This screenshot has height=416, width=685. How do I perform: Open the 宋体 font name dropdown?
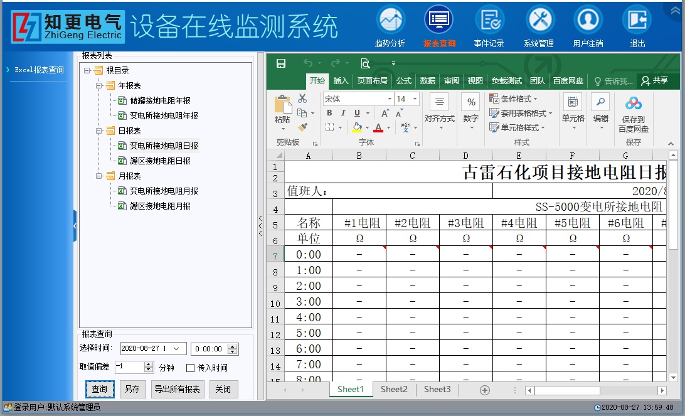pyautogui.click(x=390, y=99)
